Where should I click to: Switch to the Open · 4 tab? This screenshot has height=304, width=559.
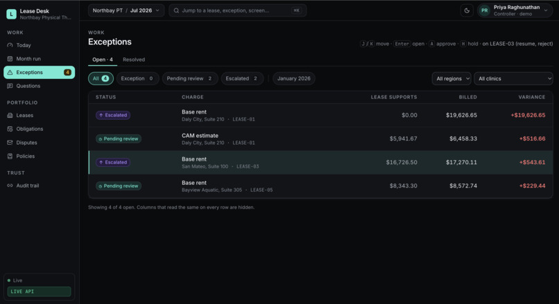[103, 60]
